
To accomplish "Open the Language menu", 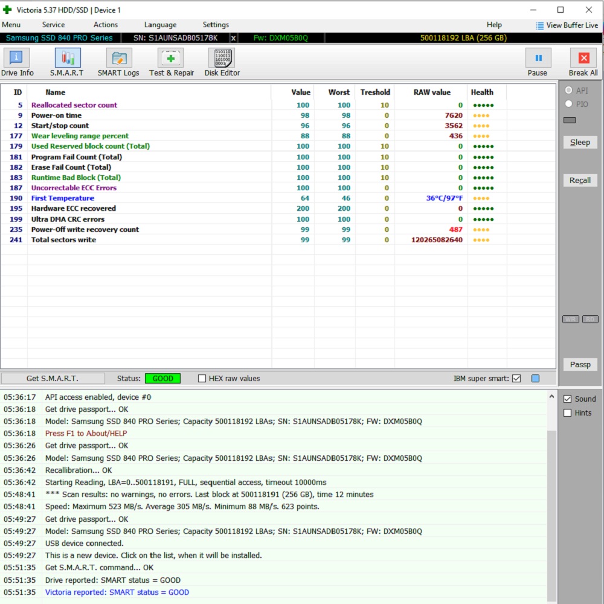I will (x=160, y=25).
